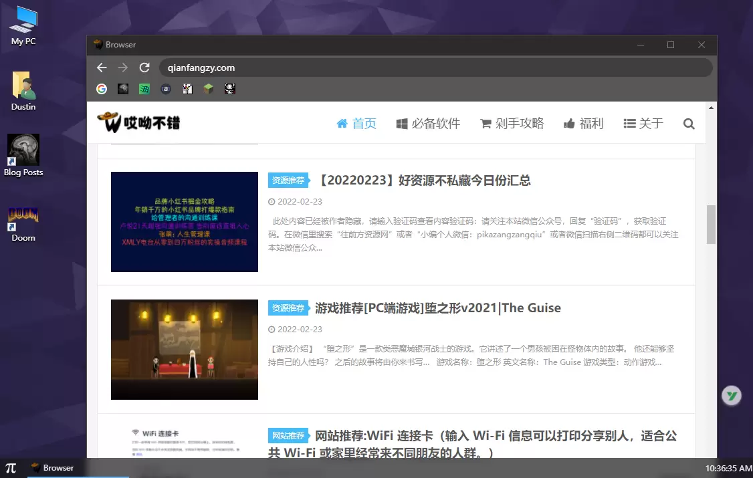Click the 哎呦不错 site logo
This screenshot has height=478, width=753.
click(139, 122)
